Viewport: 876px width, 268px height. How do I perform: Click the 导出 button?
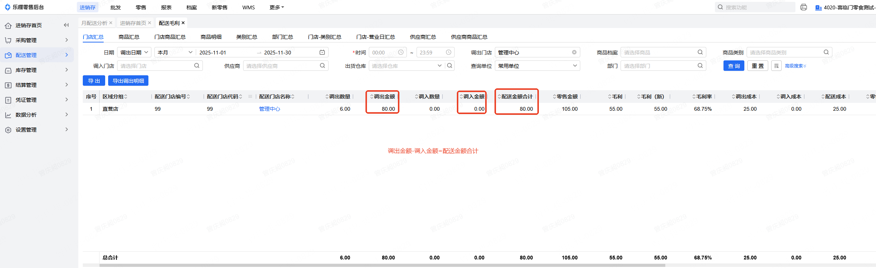point(94,81)
